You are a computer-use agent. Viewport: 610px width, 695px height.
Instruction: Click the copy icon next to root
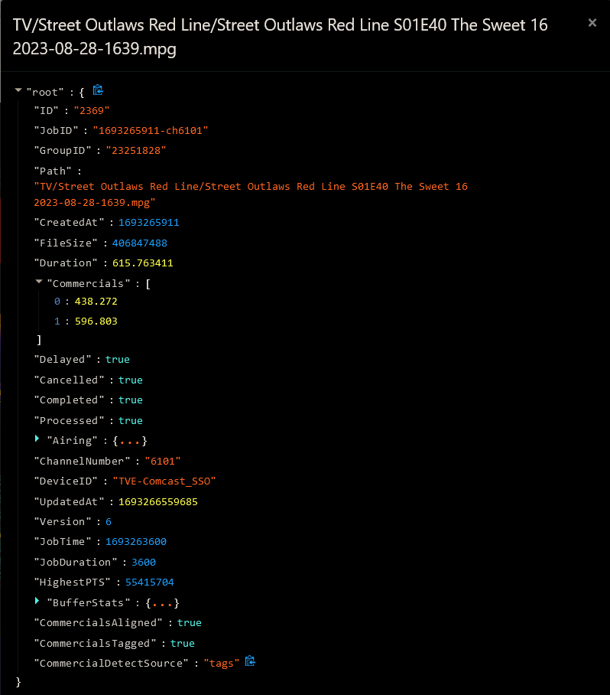coord(98,90)
